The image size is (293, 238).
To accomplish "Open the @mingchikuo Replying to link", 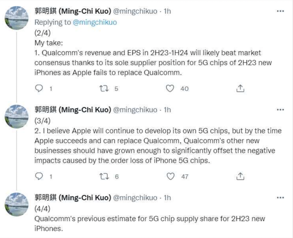I will pos(95,23).
